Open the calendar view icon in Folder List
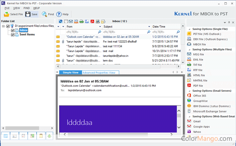The image size is (236, 146). coord(6,136)
